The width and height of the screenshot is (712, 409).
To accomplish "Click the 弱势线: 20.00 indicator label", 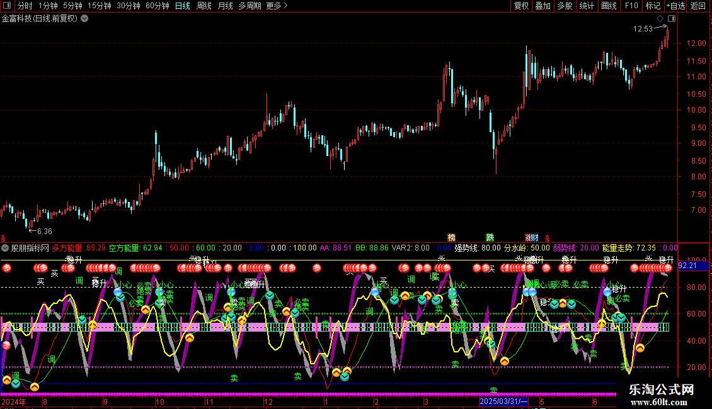I will [576, 248].
